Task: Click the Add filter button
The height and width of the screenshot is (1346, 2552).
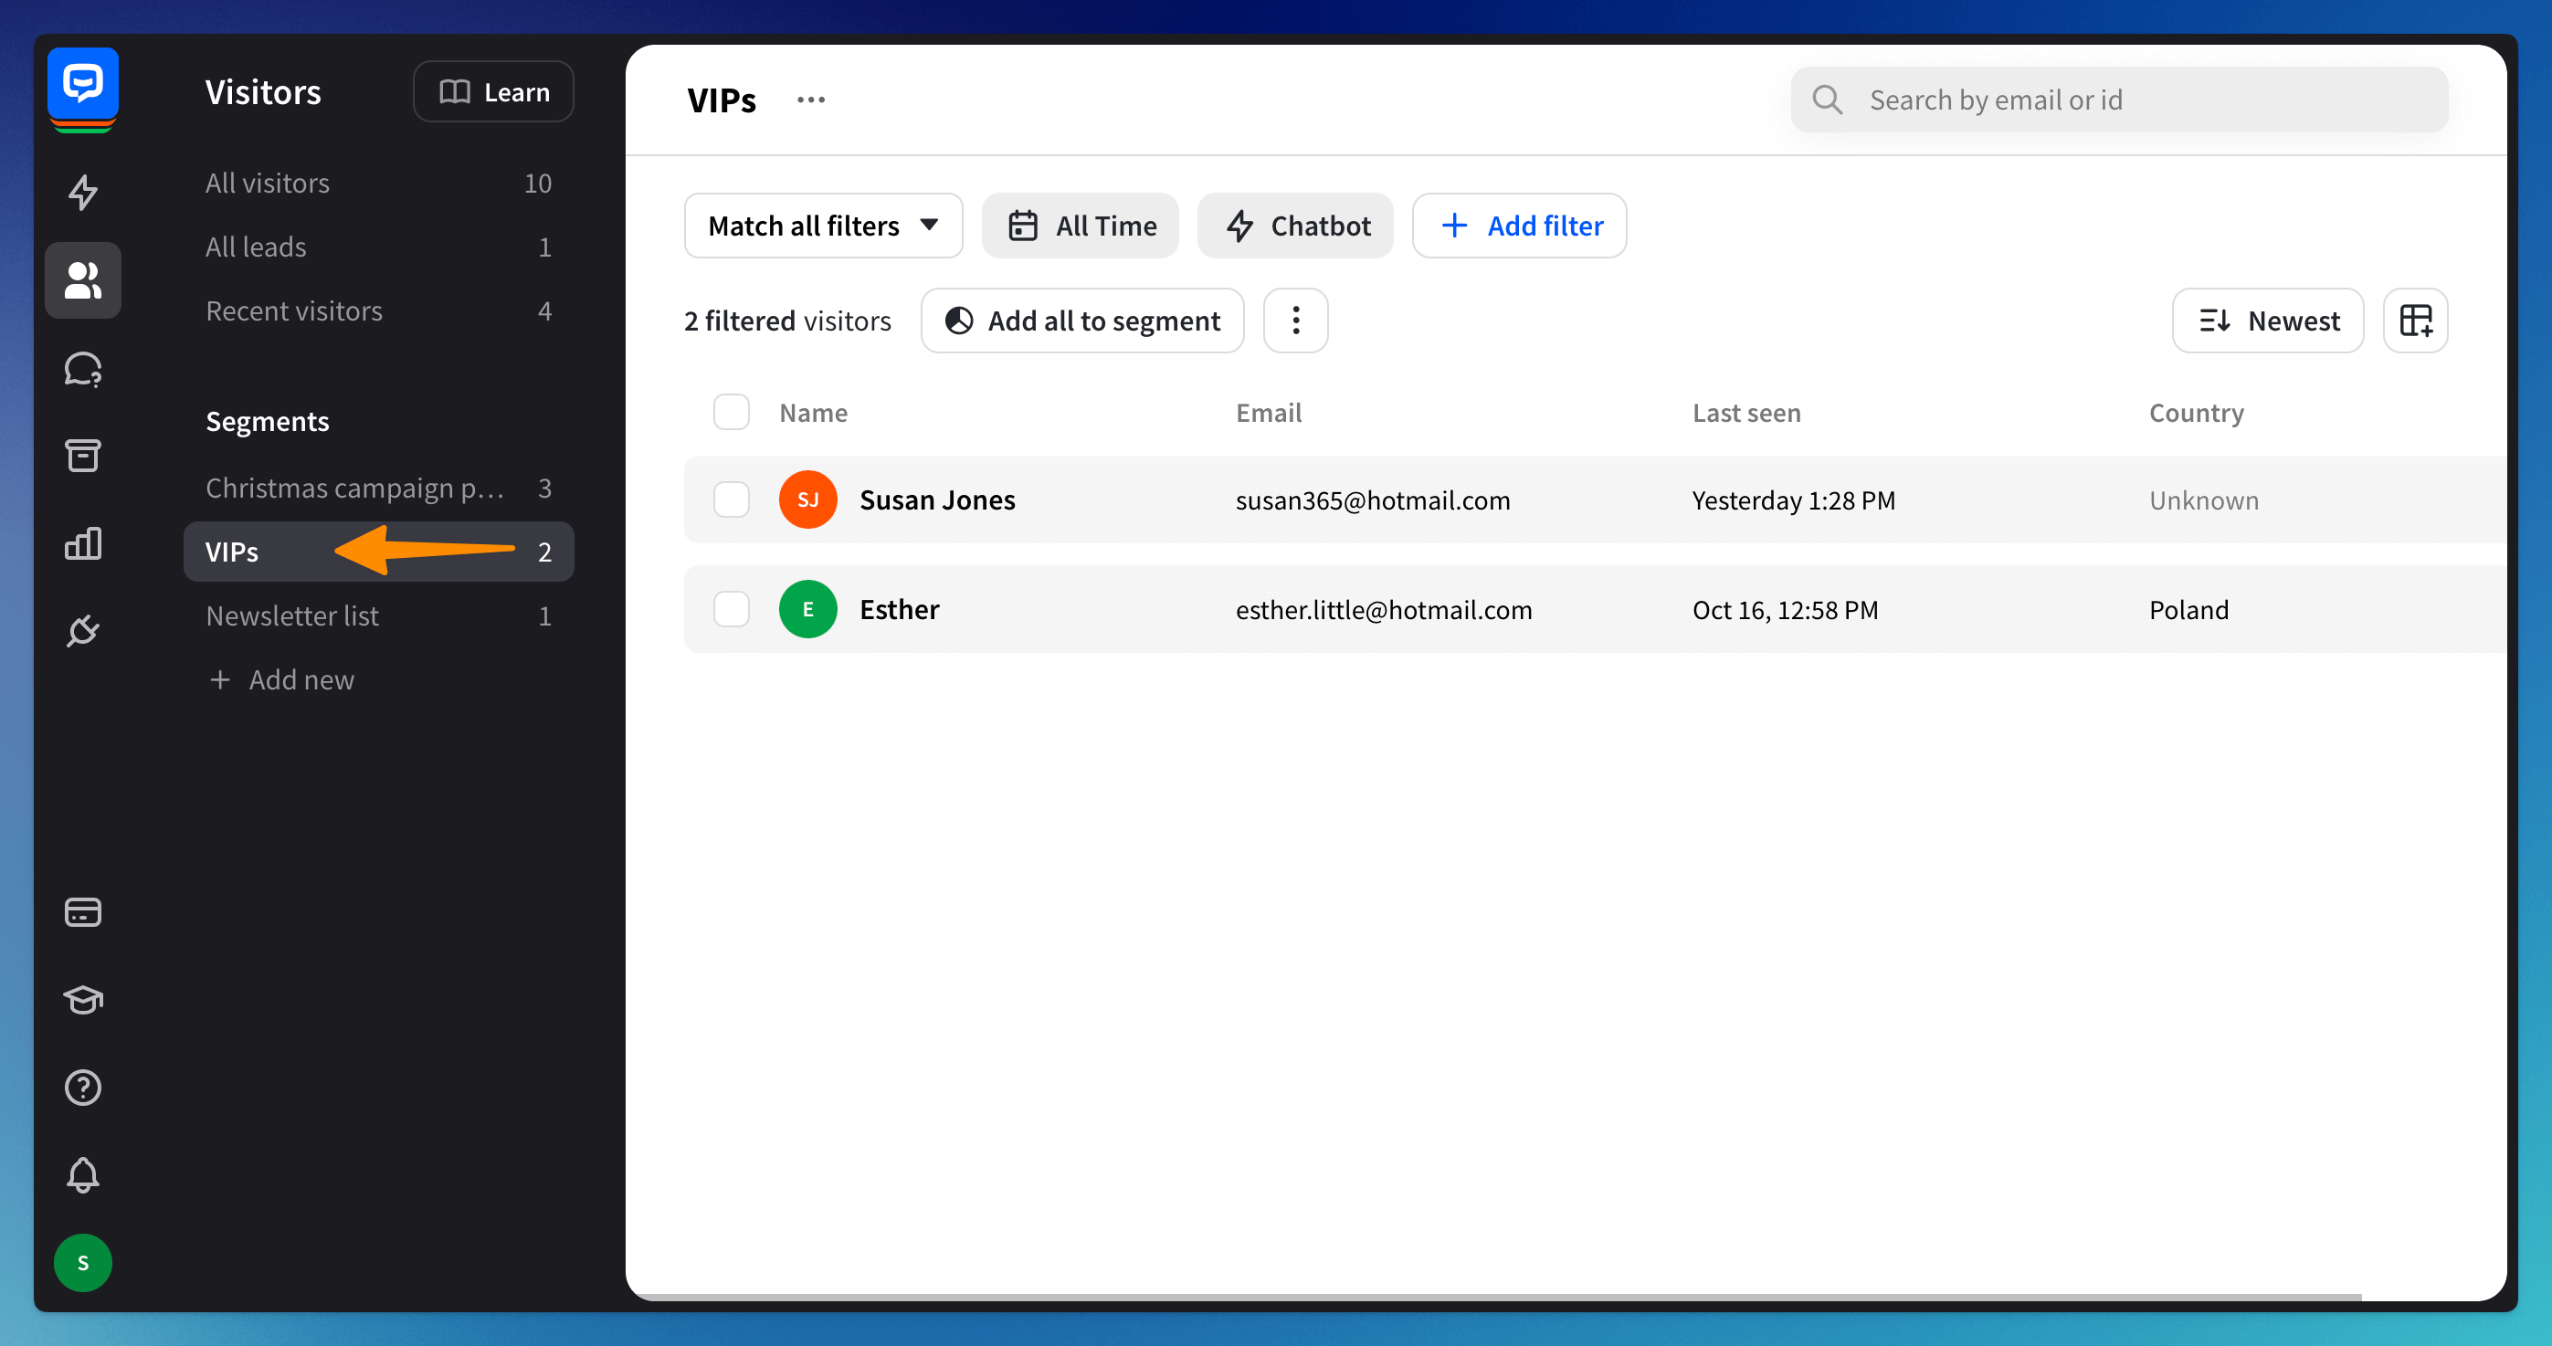Action: pyautogui.click(x=1519, y=226)
